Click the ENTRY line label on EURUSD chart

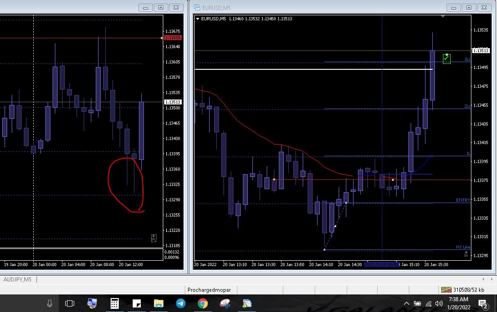point(463,200)
